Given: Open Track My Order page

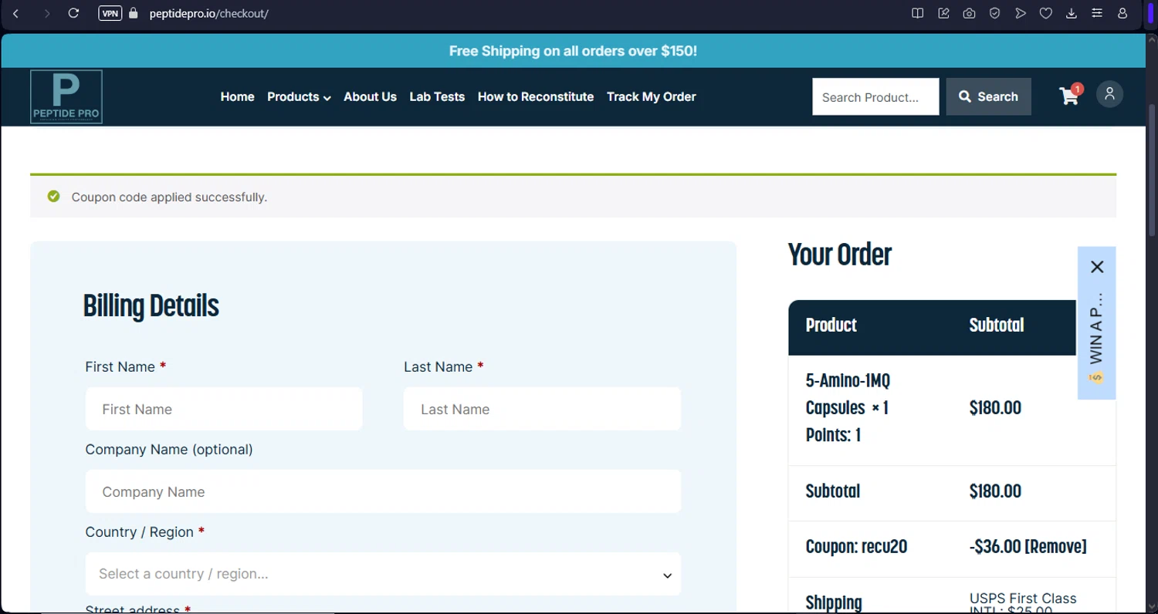Looking at the screenshot, I should point(652,96).
